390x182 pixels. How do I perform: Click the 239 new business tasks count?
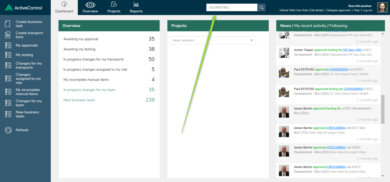(x=150, y=100)
